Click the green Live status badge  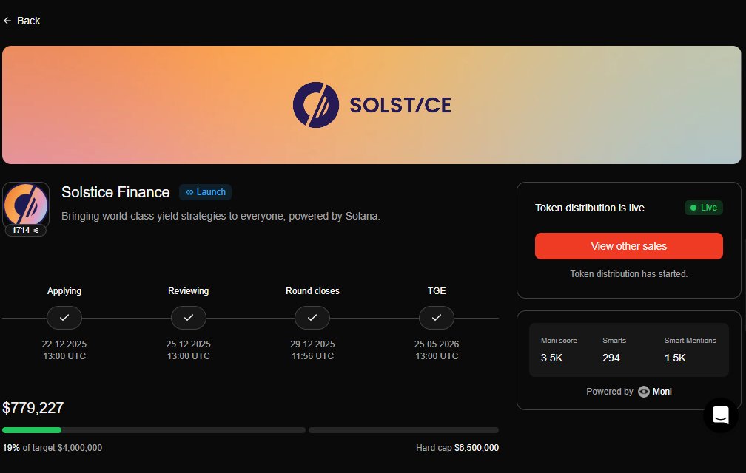[x=704, y=208]
